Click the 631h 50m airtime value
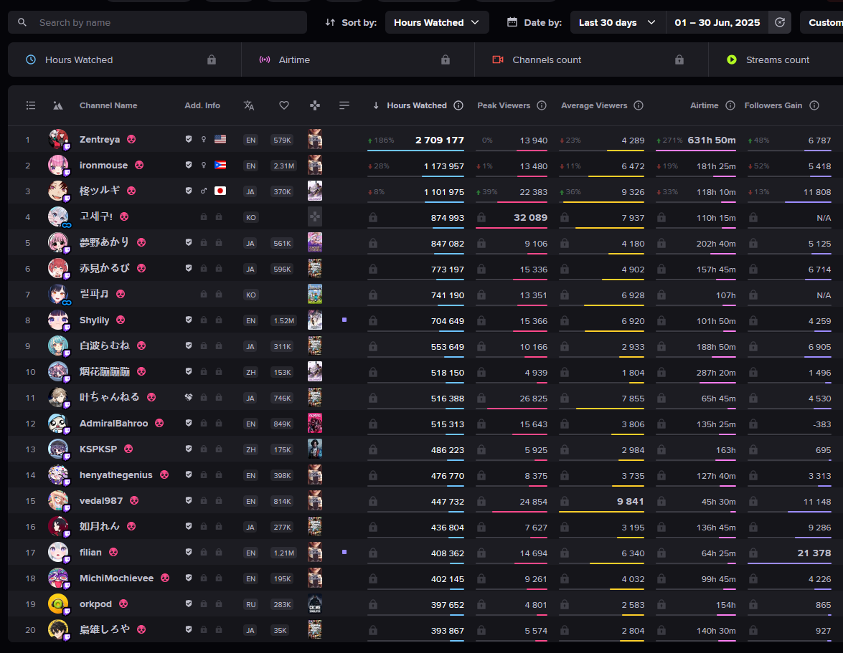 point(711,140)
